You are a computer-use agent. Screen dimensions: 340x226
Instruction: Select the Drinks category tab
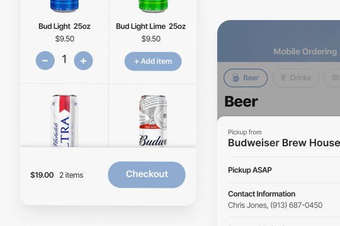click(x=295, y=78)
